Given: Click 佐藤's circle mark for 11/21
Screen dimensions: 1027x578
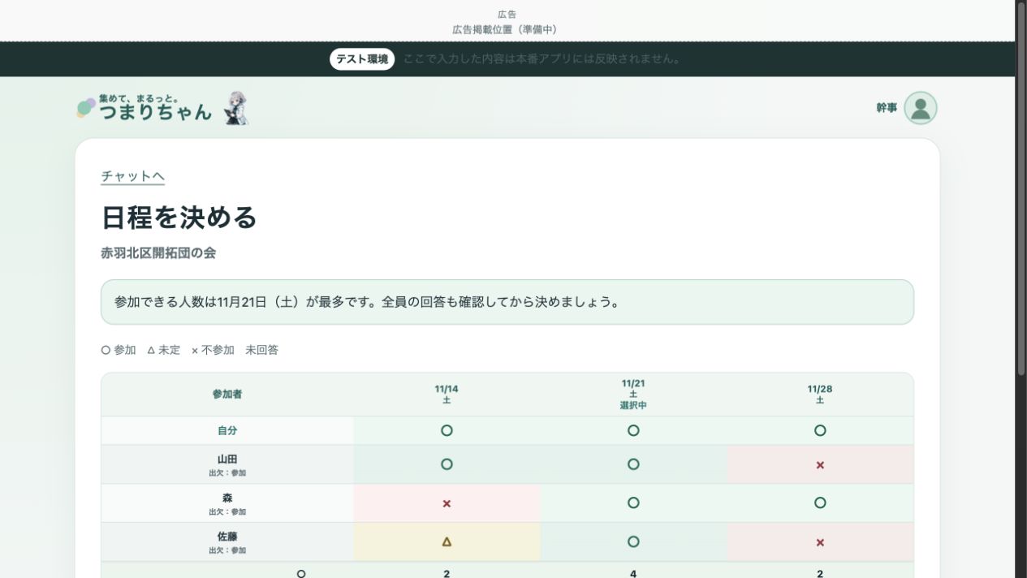Looking at the screenshot, I should 633,541.
